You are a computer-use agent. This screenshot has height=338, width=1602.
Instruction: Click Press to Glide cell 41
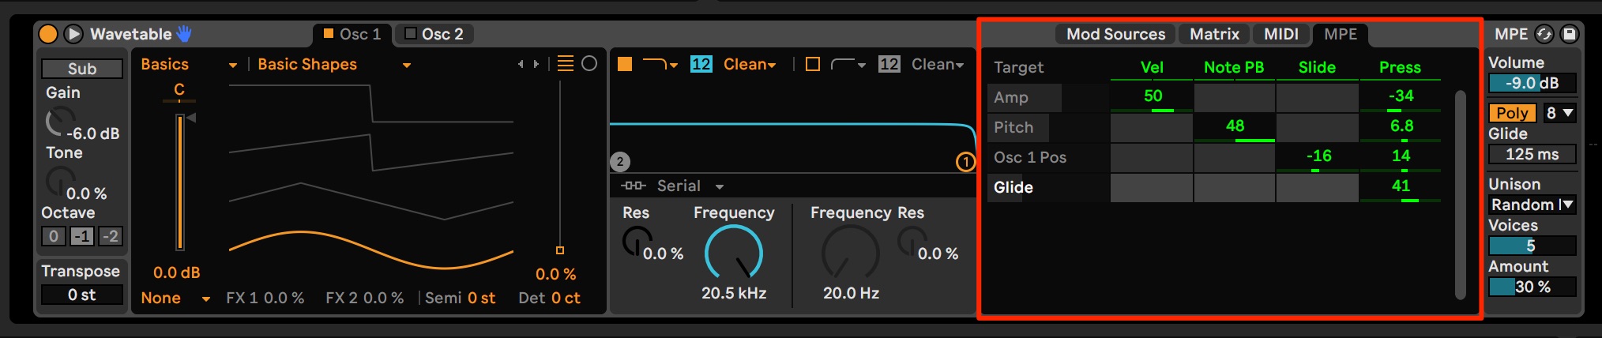[1401, 188]
